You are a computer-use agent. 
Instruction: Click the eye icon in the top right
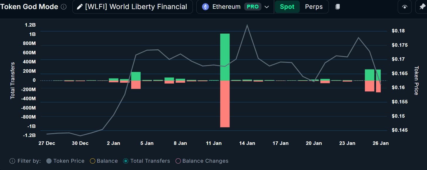pos(405,7)
